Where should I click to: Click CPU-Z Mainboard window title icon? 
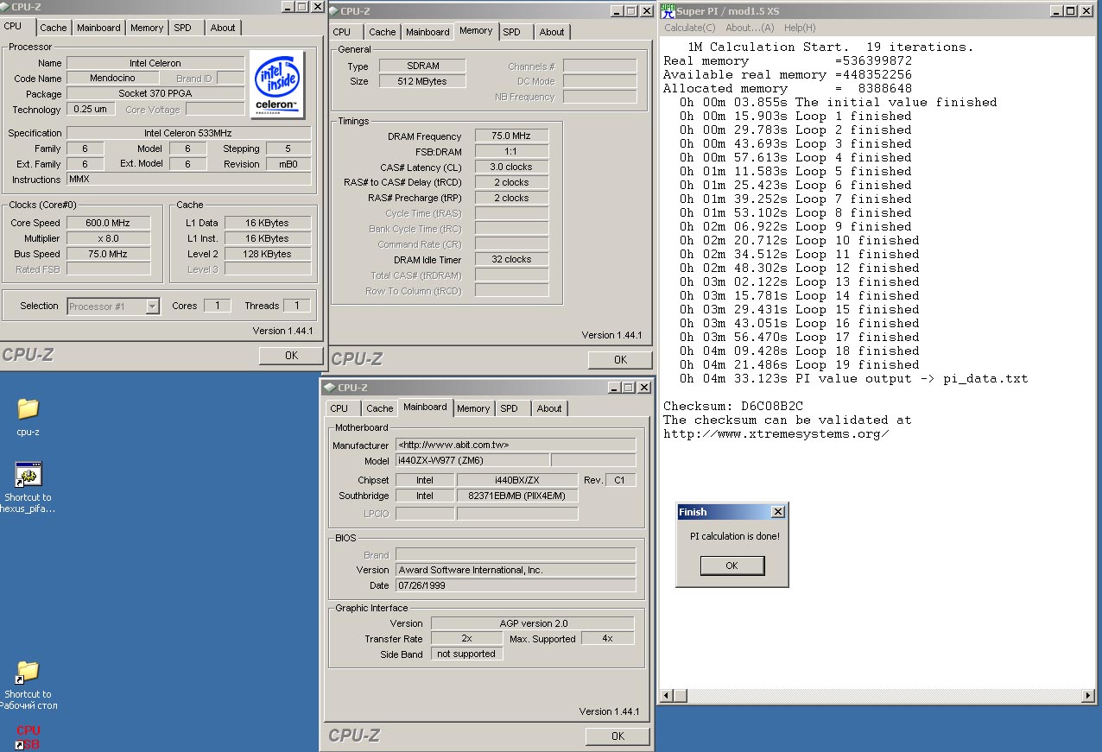329,388
